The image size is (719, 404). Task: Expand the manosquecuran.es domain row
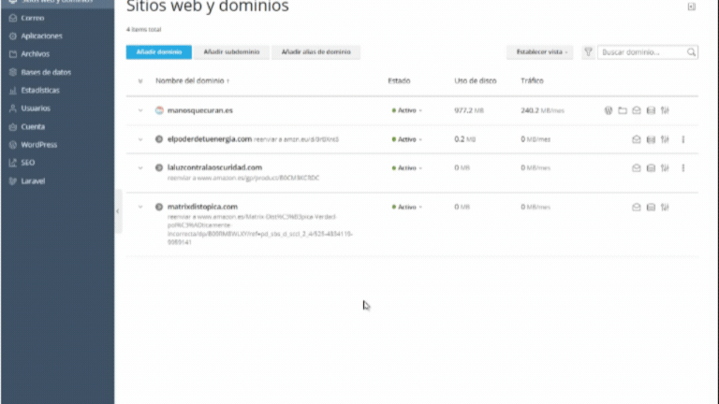[140, 110]
